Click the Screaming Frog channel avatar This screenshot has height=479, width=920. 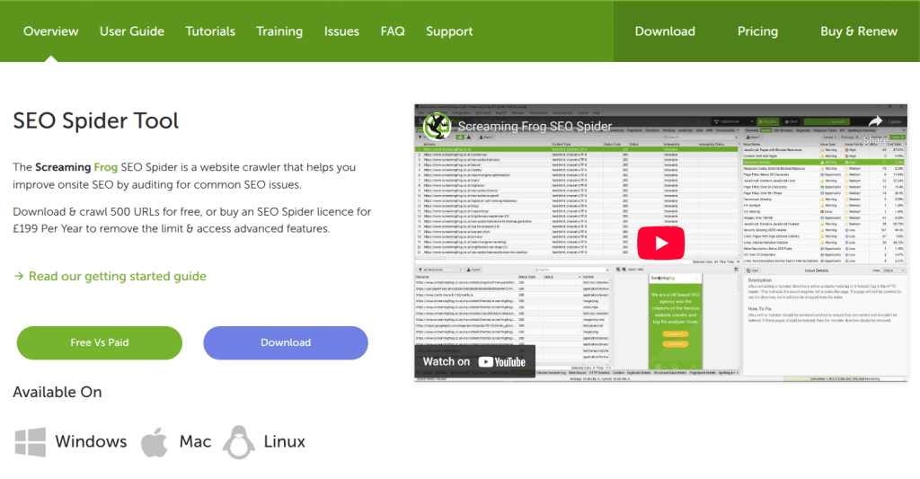click(x=437, y=126)
